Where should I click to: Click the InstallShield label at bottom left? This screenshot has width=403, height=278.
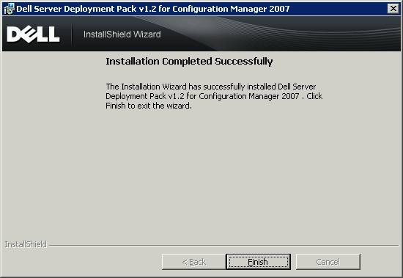pos(26,244)
